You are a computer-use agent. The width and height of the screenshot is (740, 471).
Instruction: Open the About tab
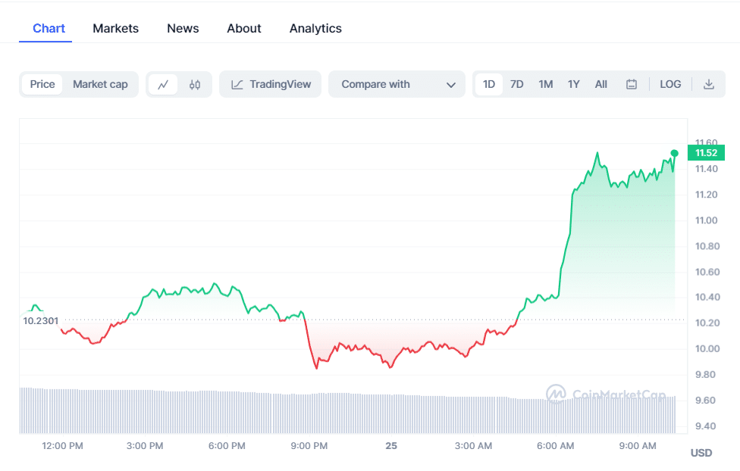[244, 28]
